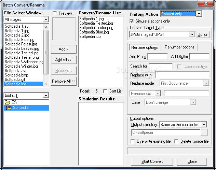This screenshot has width=216, height=170.
Task: Click the Close button
Action: 192,161
